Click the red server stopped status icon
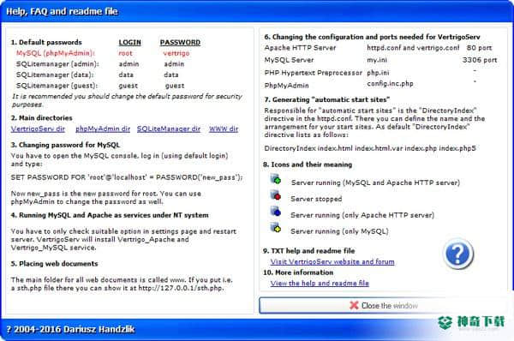Image resolution: width=514 pixels, height=341 pixels. (275, 195)
